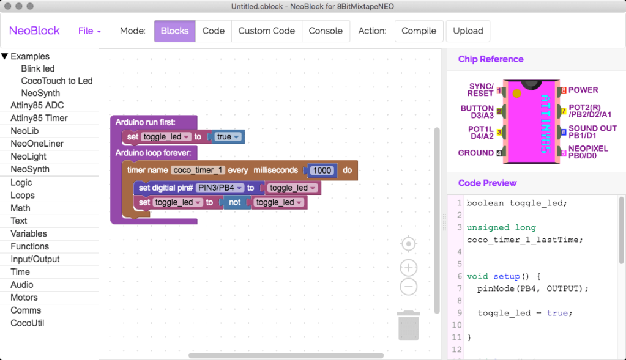Collapse the Examples tree category
626x360 pixels.
[5, 56]
